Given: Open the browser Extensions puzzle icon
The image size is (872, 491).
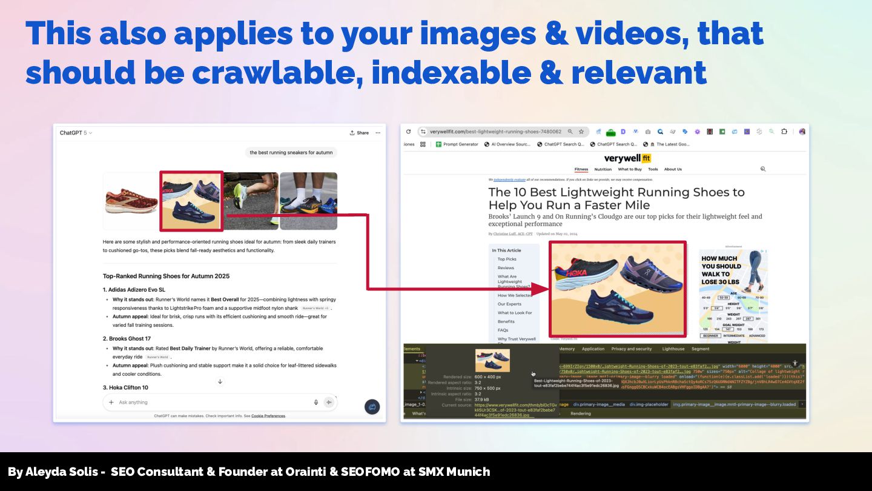Looking at the screenshot, I should 784,132.
